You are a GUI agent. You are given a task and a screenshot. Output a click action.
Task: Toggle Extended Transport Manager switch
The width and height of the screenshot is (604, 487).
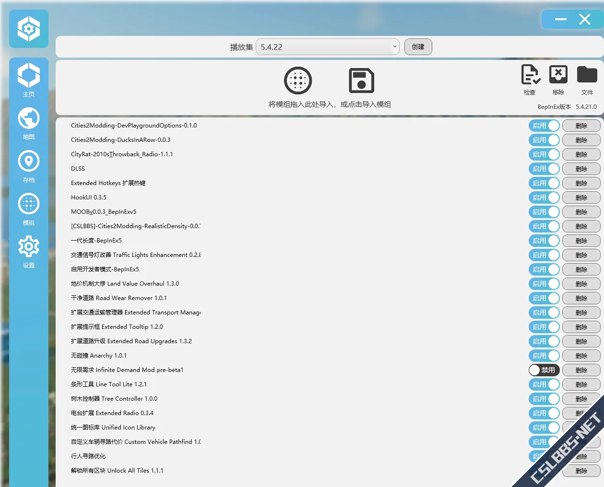[545, 313]
